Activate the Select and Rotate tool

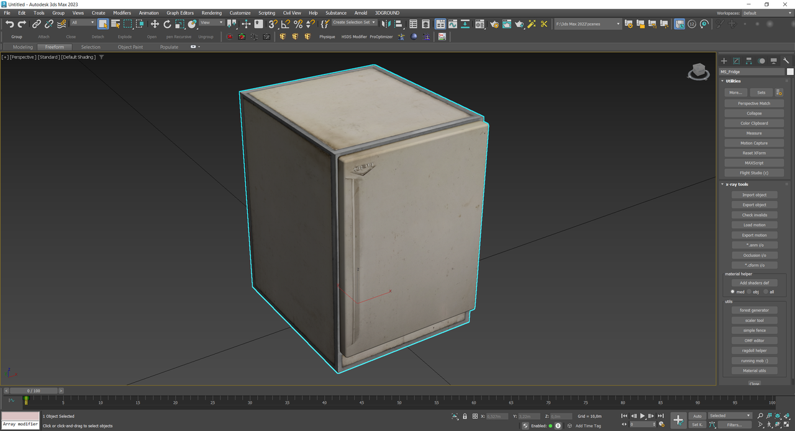(x=167, y=24)
